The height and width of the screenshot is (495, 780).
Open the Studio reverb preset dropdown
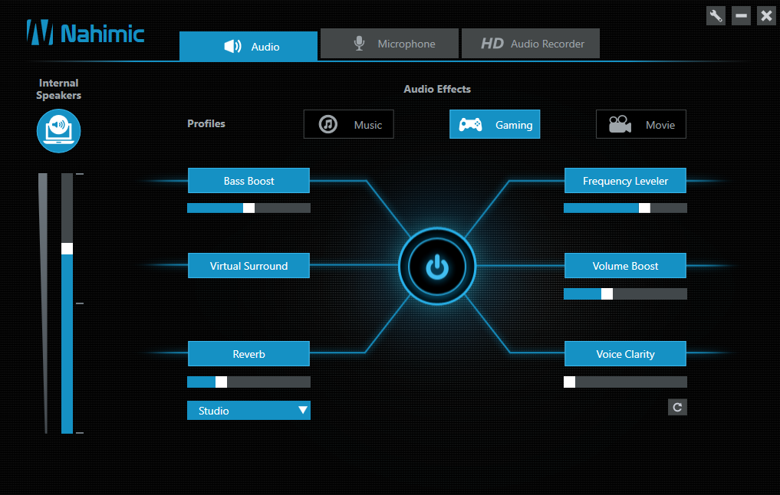tap(248, 411)
